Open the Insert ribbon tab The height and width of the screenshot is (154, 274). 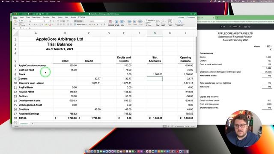tap(22, 17)
